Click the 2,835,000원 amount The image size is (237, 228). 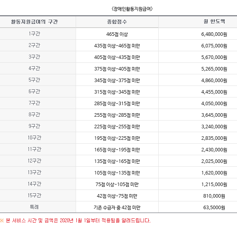click(x=214, y=138)
